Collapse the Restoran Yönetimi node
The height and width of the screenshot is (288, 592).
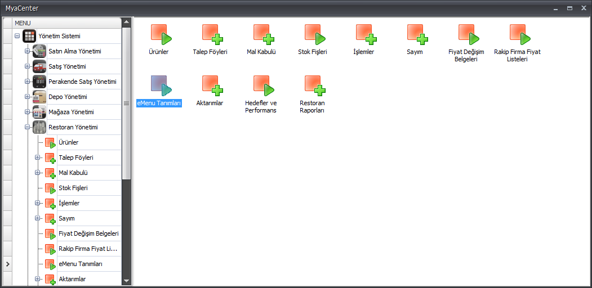coord(27,127)
